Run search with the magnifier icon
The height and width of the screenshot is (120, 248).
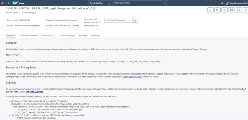pyautogui.click(x=165, y=3)
